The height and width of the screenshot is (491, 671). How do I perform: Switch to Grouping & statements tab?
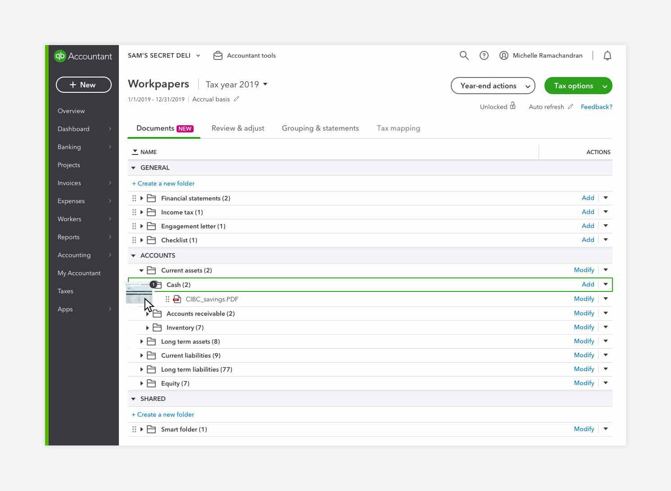click(320, 128)
